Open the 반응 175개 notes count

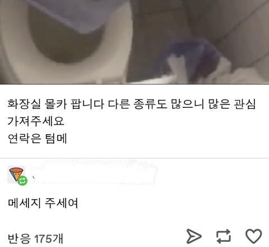tap(35, 239)
